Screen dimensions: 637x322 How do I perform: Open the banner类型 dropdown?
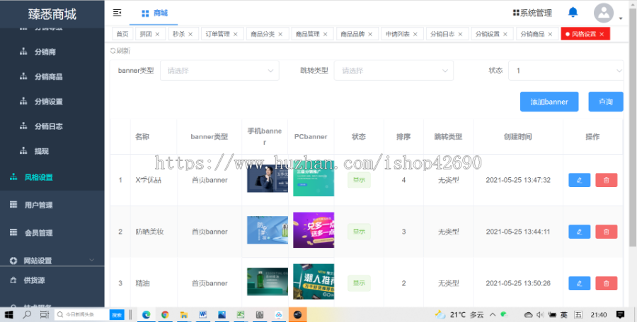click(219, 71)
